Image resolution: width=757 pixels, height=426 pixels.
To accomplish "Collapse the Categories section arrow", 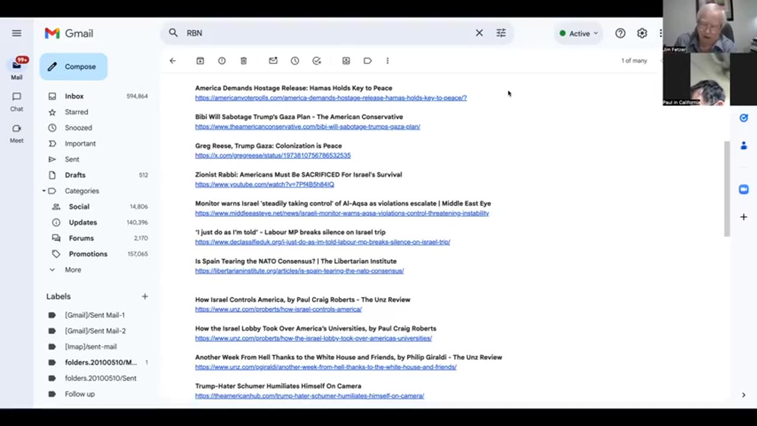I will (44, 191).
